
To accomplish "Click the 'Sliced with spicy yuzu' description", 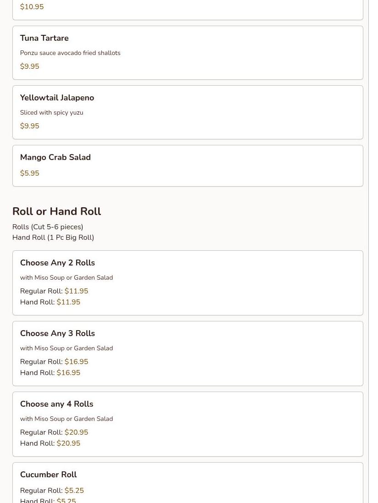I will [x=52, y=113].
